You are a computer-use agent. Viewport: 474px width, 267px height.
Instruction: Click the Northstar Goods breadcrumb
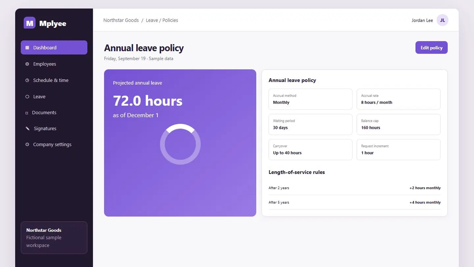(x=121, y=20)
